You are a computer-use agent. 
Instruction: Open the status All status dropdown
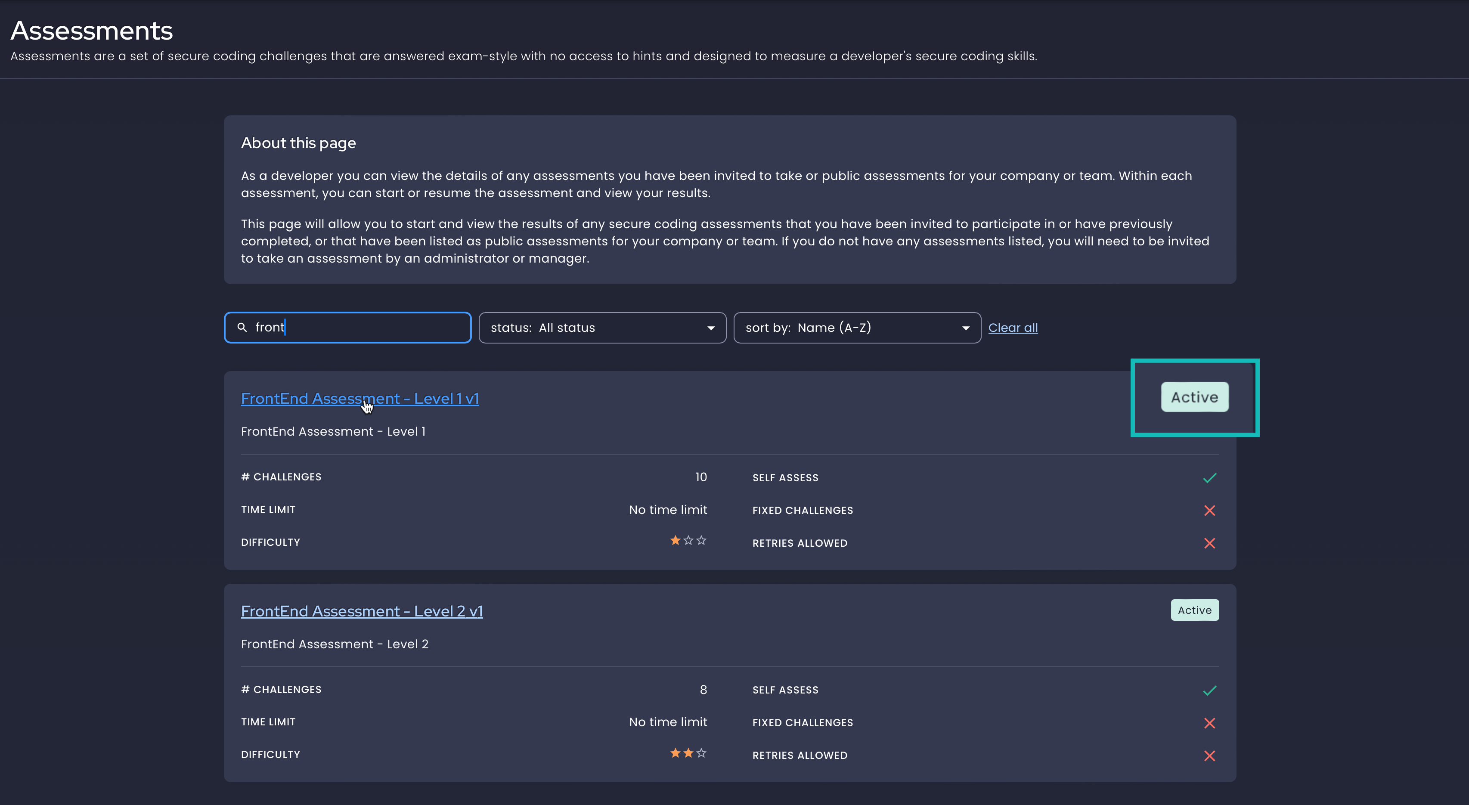point(602,327)
